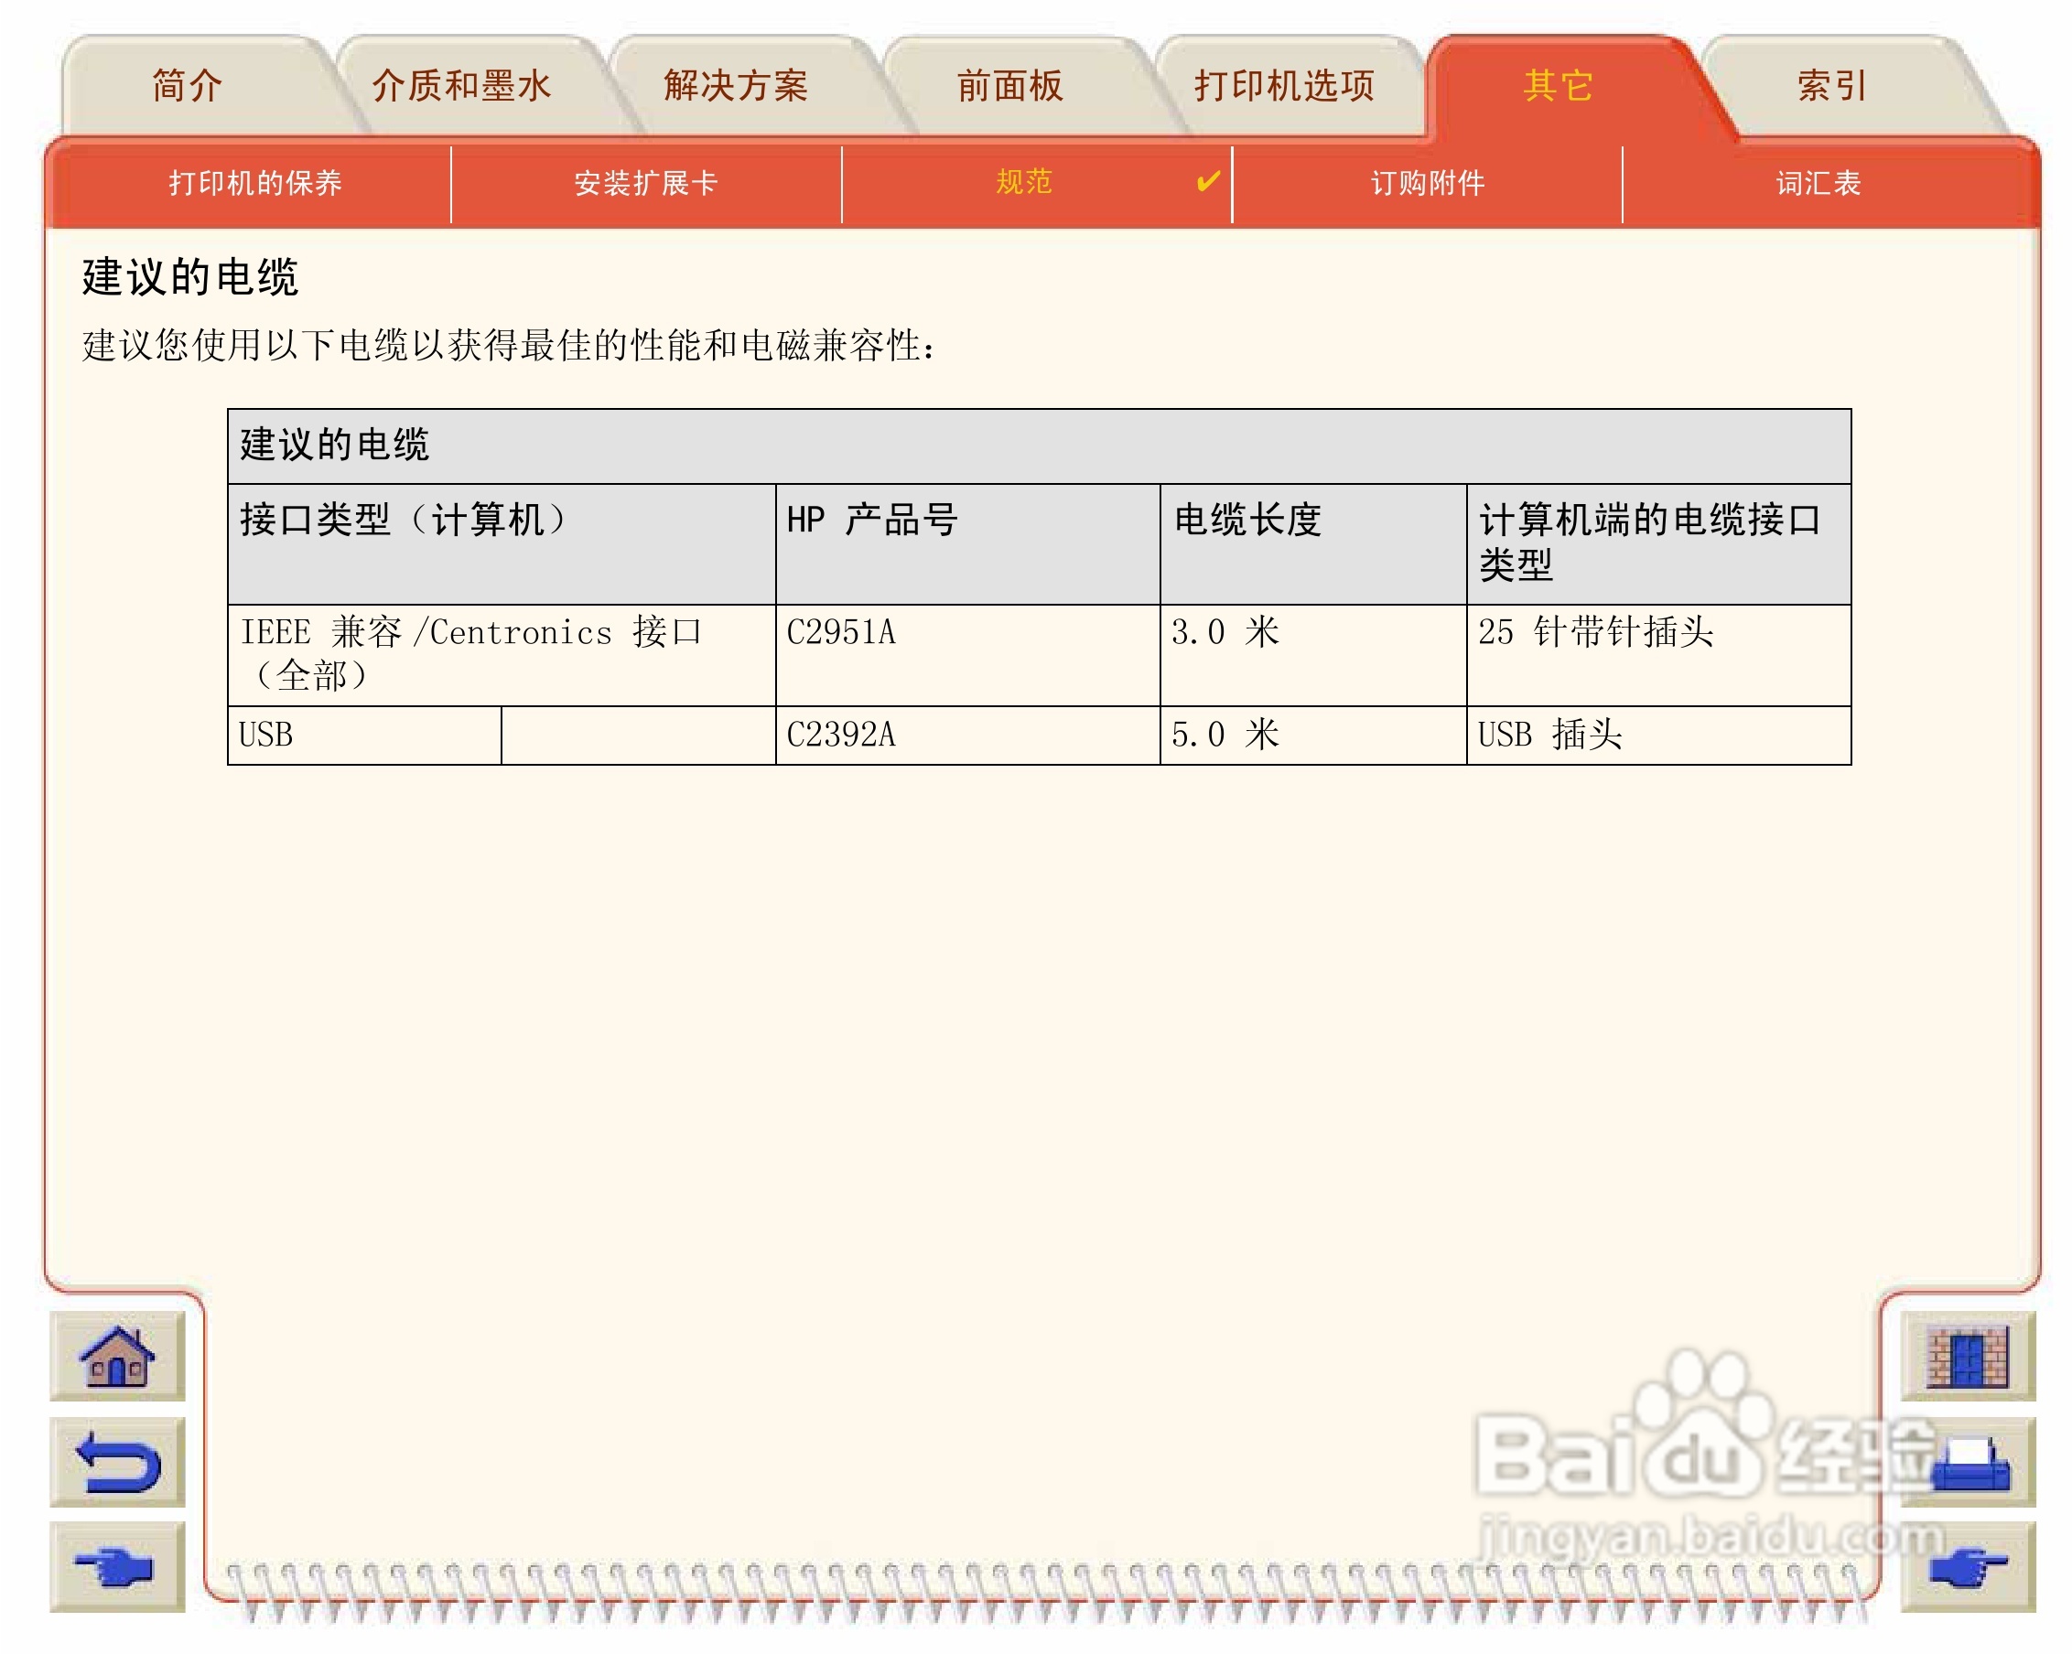The height and width of the screenshot is (1654, 2072).
Task: Click the home house icon
Action: pyautogui.click(x=116, y=1355)
